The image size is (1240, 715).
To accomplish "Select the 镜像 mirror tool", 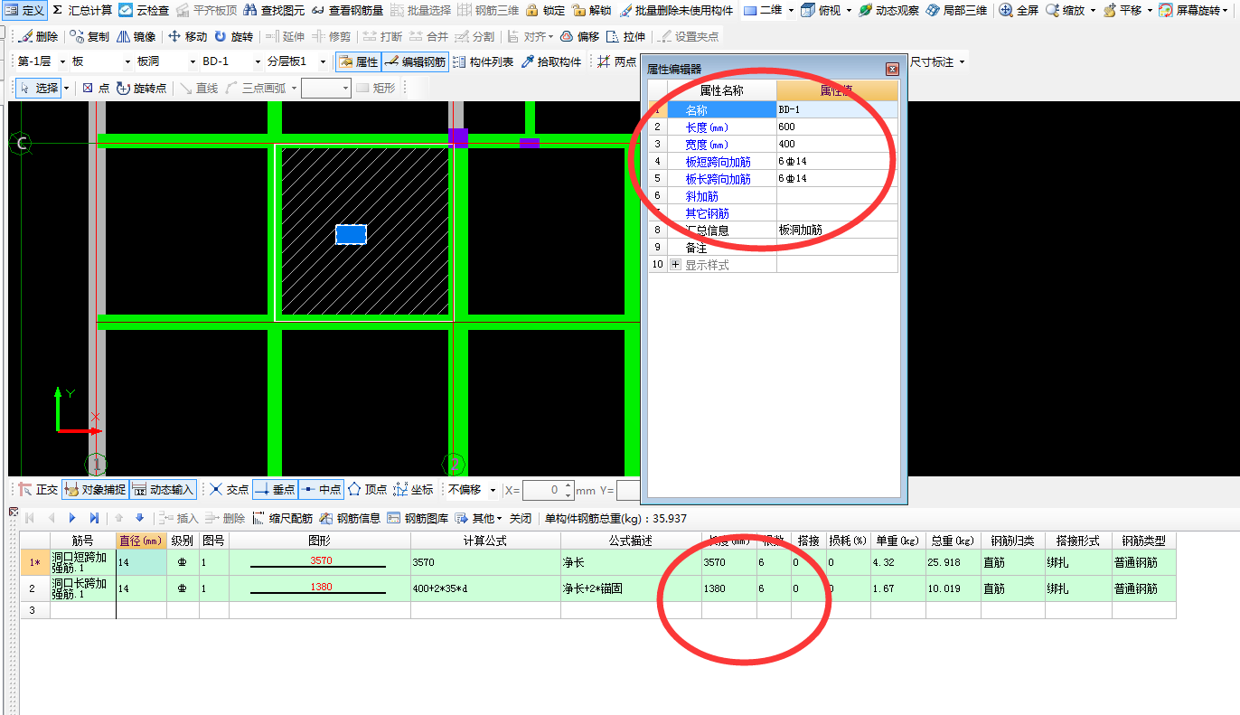I will click(x=136, y=37).
